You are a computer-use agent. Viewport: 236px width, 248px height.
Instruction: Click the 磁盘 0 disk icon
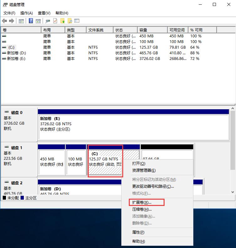(x=7, y=112)
